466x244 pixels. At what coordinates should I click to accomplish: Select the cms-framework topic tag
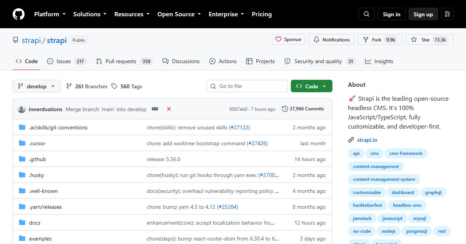click(406, 153)
